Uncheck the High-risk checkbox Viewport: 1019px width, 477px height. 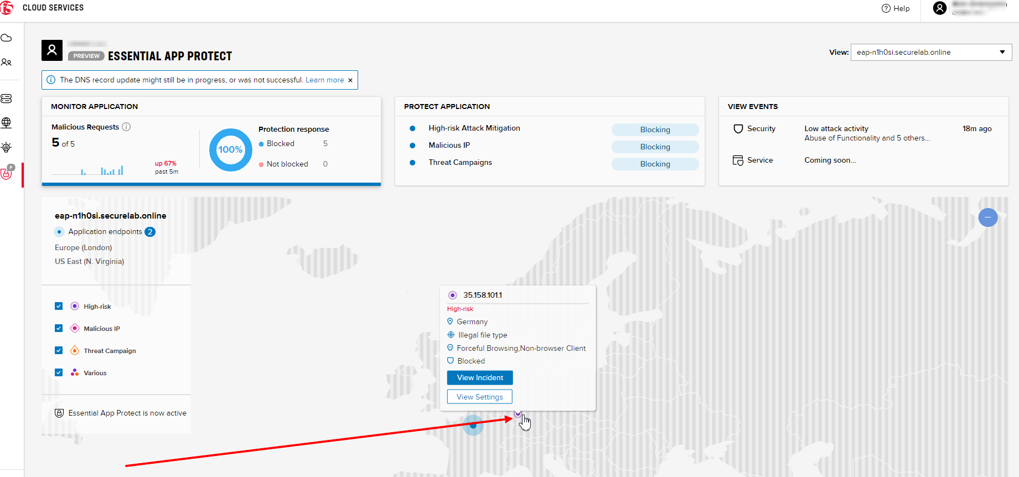point(59,306)
